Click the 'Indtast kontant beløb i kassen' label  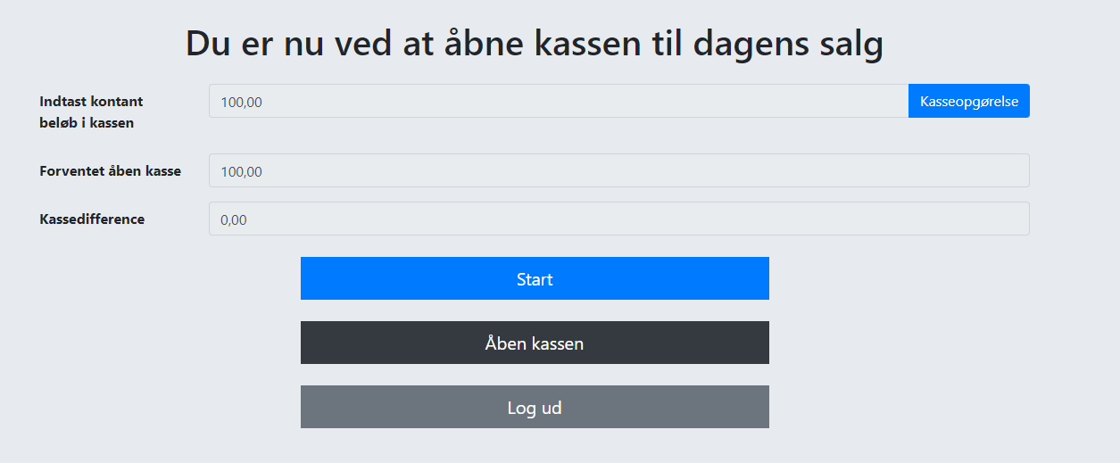coord(91,112)
